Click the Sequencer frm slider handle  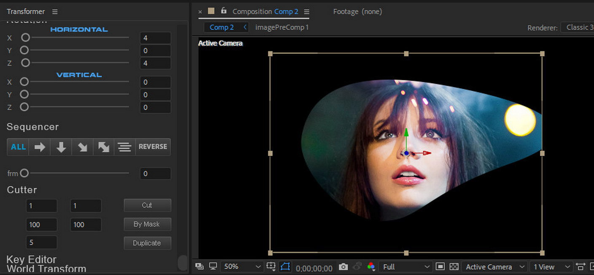click(24, 173)
